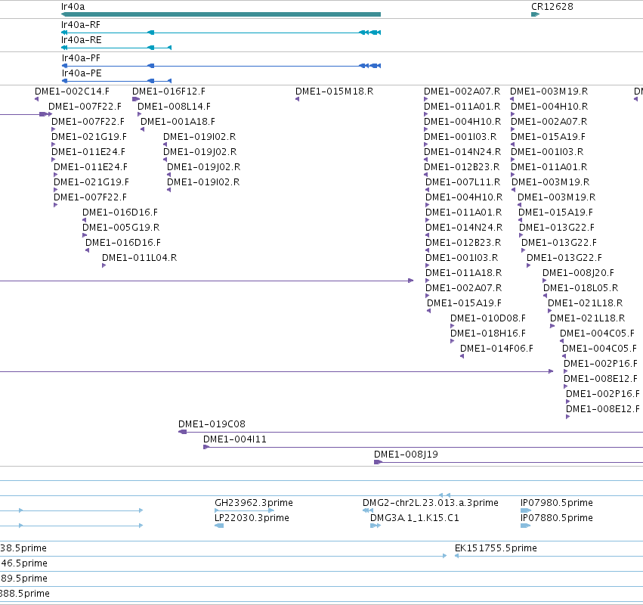Select the DMG2-chr2L.23.013.a.3prime label
643x605 pixels.
[430, 503]
